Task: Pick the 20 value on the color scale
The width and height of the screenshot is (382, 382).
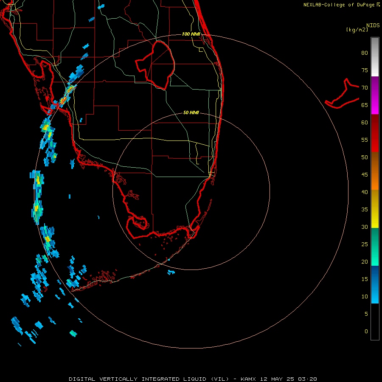Action: tap(365, 261)
